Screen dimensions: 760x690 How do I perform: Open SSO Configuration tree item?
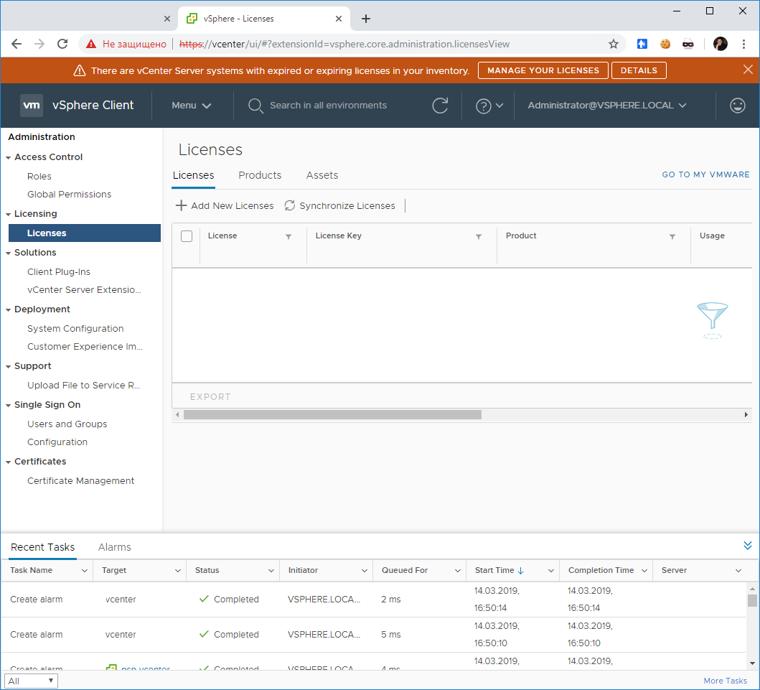tap(57, 442)
